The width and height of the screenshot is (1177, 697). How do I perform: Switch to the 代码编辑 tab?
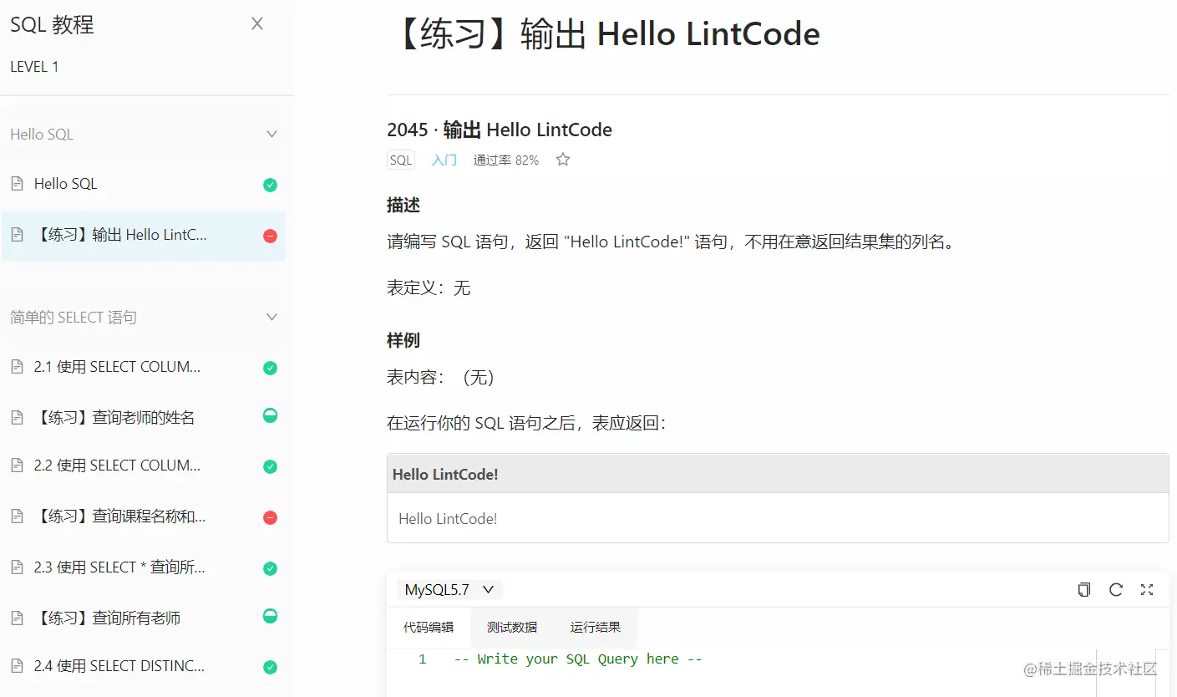pyautogui.click(x=429, y=628)
